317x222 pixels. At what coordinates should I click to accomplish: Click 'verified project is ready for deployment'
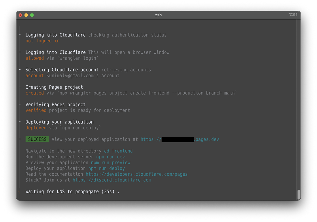(78, 110)
